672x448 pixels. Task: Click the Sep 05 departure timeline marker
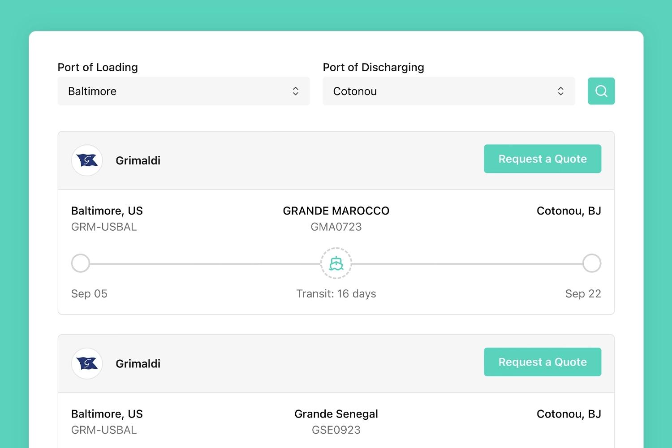pyautogui.click(x=81, y=263)
